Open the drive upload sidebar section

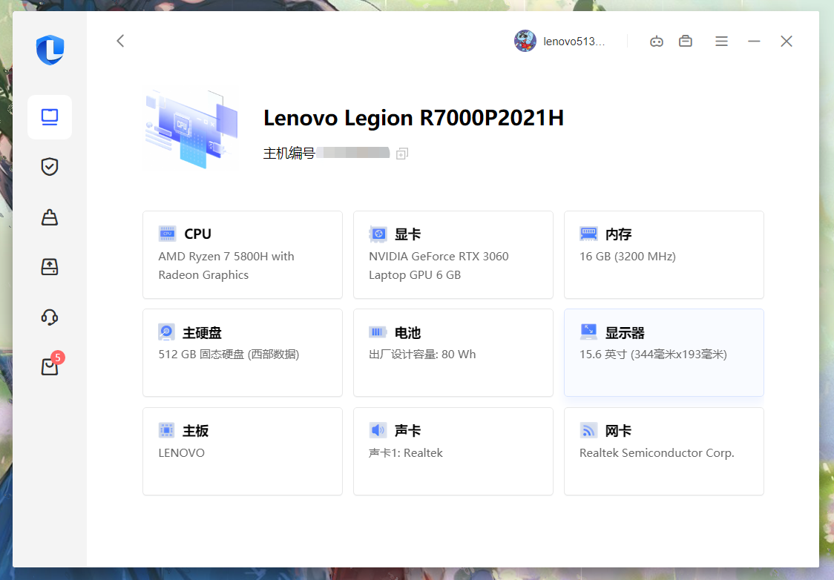[50, 267]
